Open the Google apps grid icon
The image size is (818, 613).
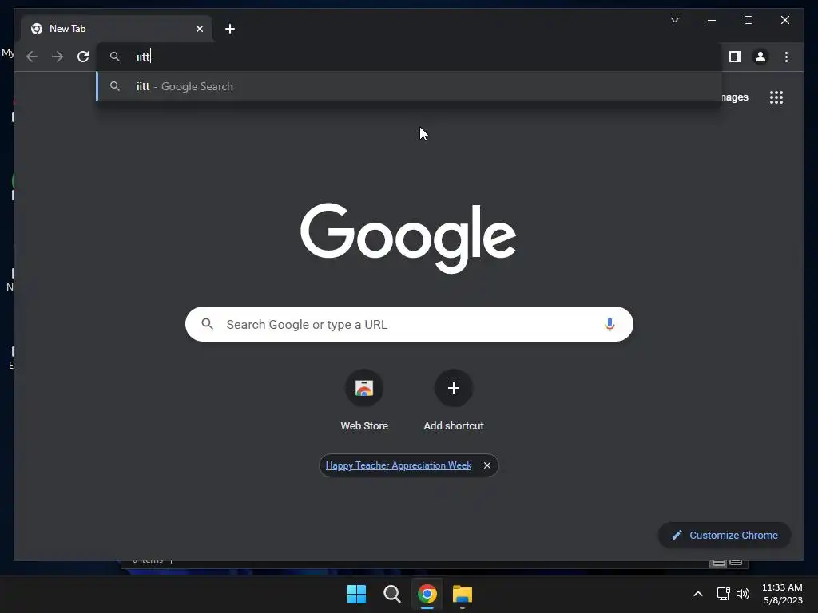click(776, 97)
